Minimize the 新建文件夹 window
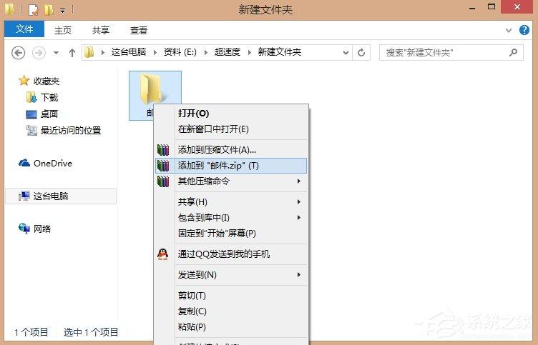This screenshot has width=538, height=345. tap(472, 8)
